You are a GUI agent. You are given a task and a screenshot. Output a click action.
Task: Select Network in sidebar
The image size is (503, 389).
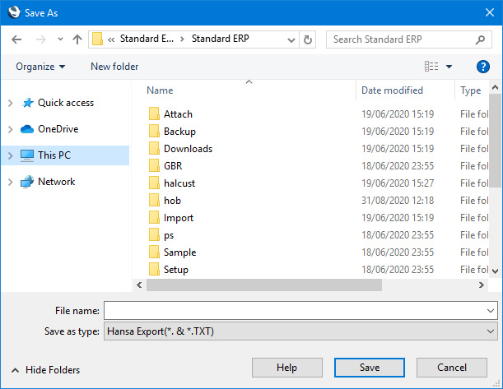tap(57, 182)
